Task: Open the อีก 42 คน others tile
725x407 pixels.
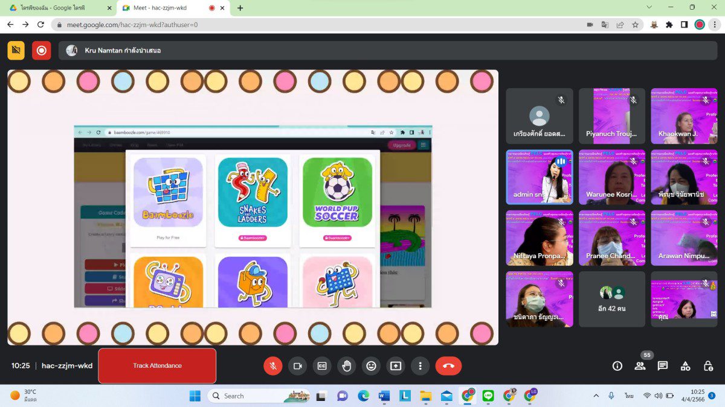Action: click(x=612, y=299)
